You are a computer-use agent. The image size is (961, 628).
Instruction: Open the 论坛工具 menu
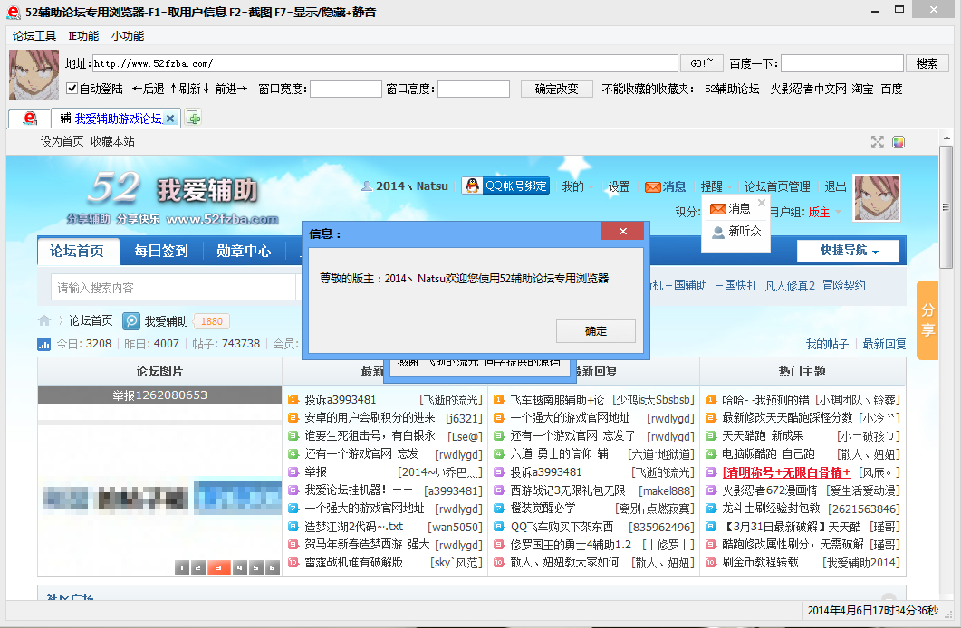click(34, 36)
